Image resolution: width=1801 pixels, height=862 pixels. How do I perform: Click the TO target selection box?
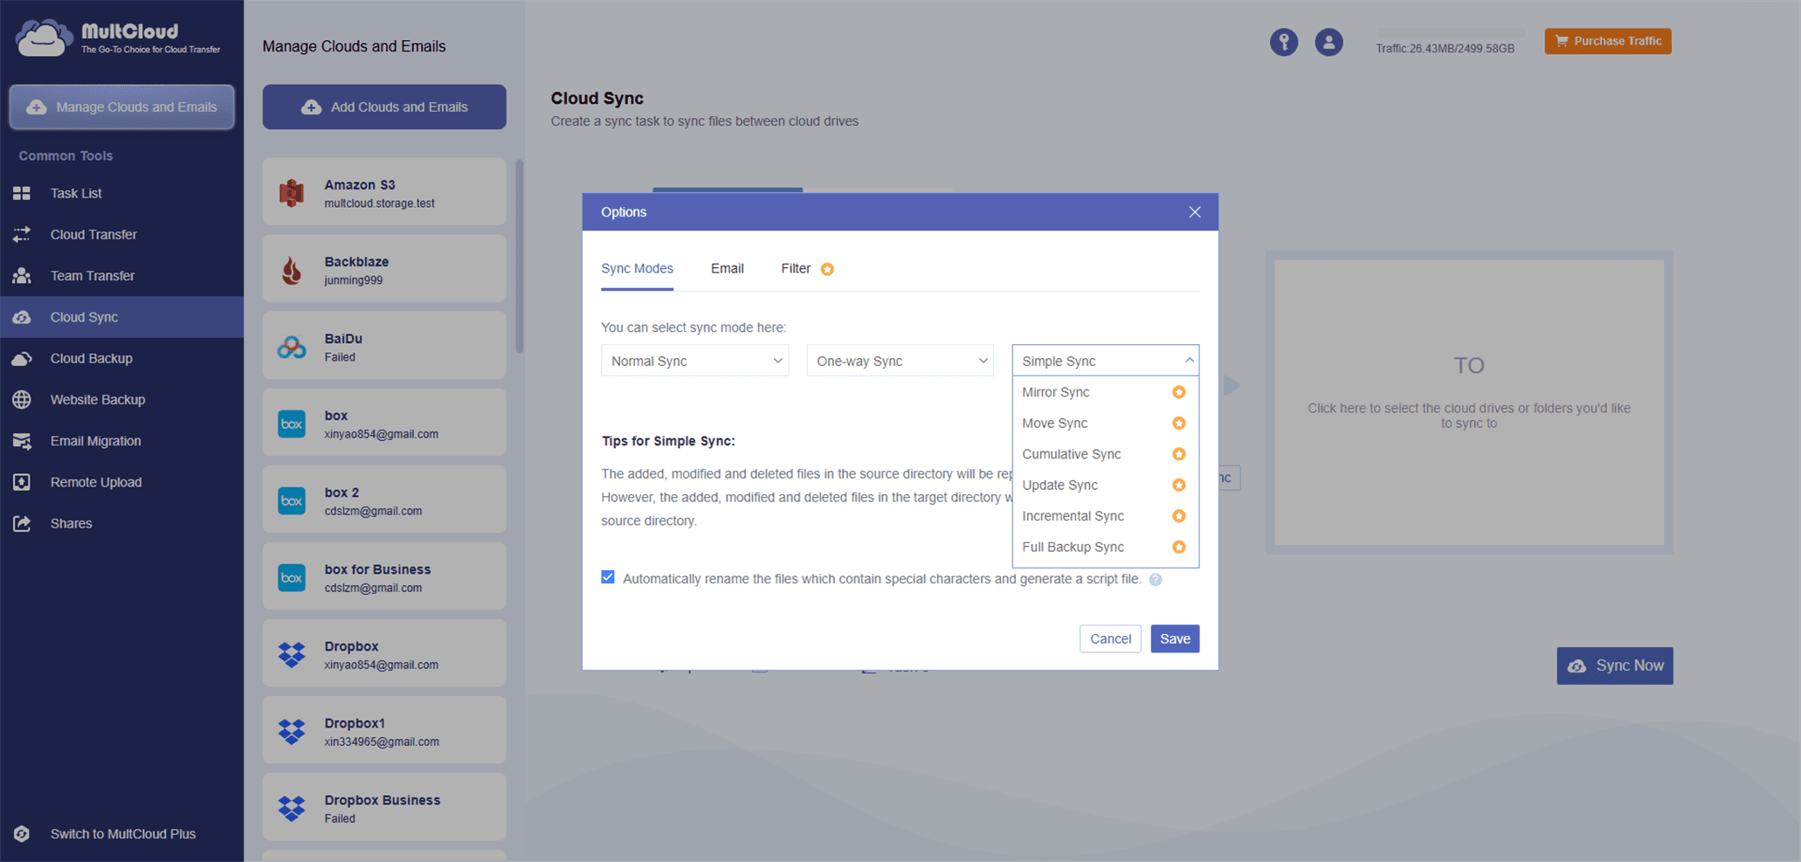1468,403
